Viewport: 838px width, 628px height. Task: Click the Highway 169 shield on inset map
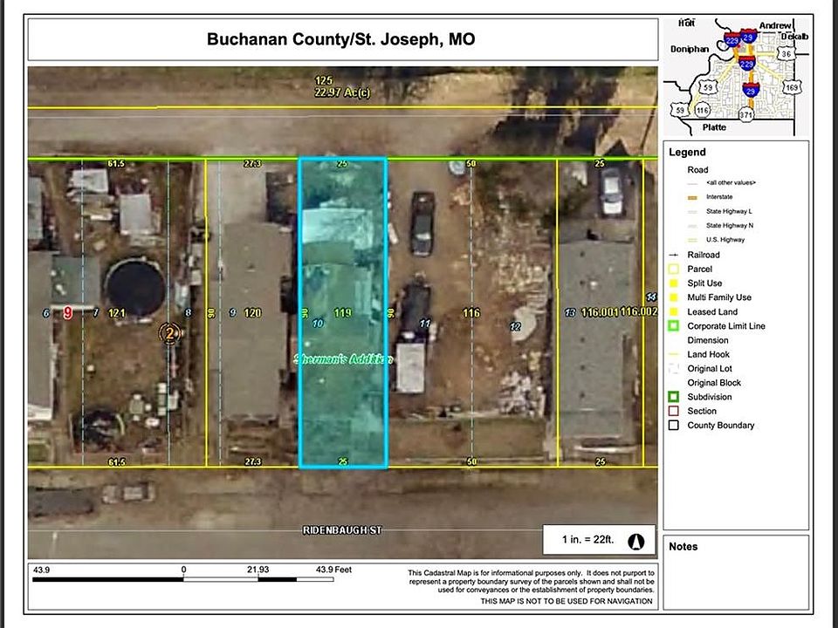792,87
